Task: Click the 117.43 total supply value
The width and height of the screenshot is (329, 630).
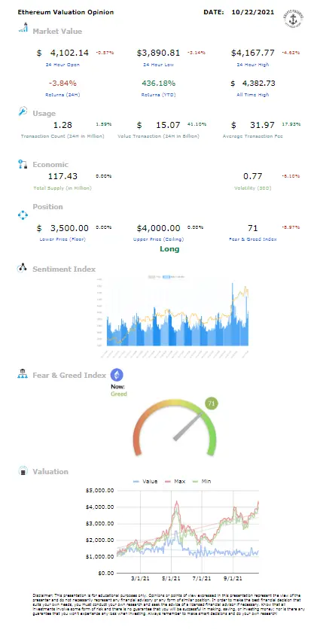Action: (x=62, y=176)
